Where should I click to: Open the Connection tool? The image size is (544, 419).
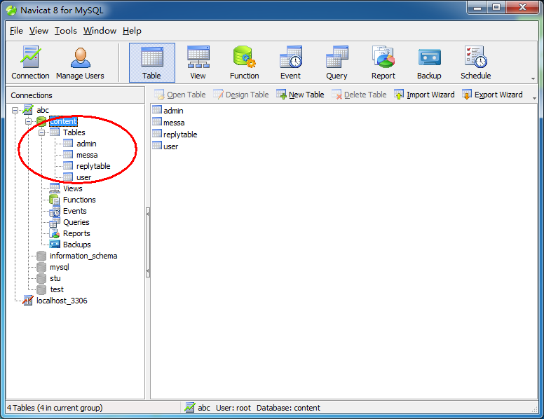[30, 63]
